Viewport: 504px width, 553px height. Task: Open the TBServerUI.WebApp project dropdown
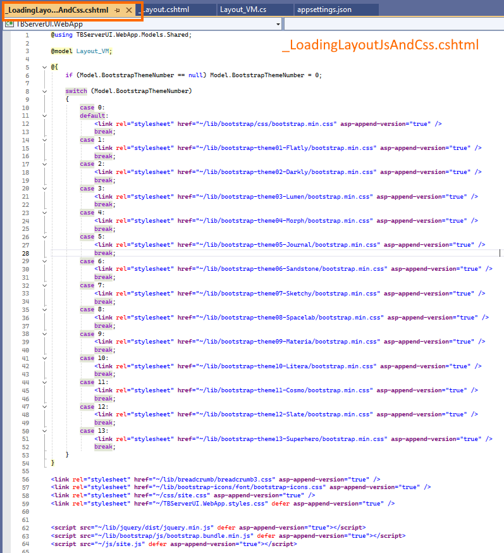pos(278,24)
